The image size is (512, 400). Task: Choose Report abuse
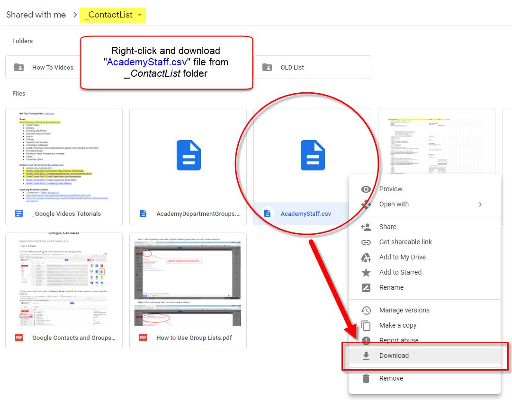tap(425, 340)
